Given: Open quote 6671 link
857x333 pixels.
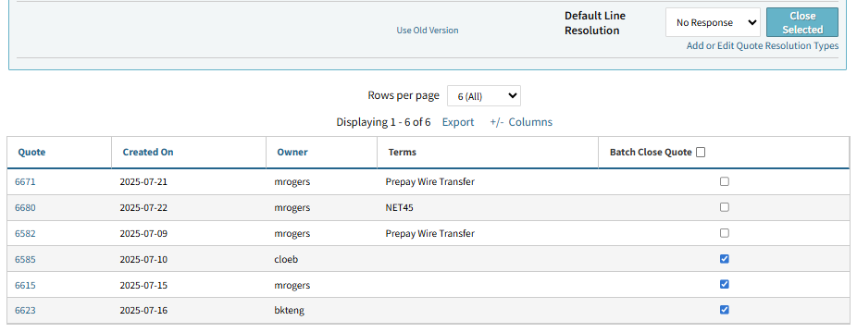Looking at the screenshot, I should pyautogui.click(x=25, y=182).
